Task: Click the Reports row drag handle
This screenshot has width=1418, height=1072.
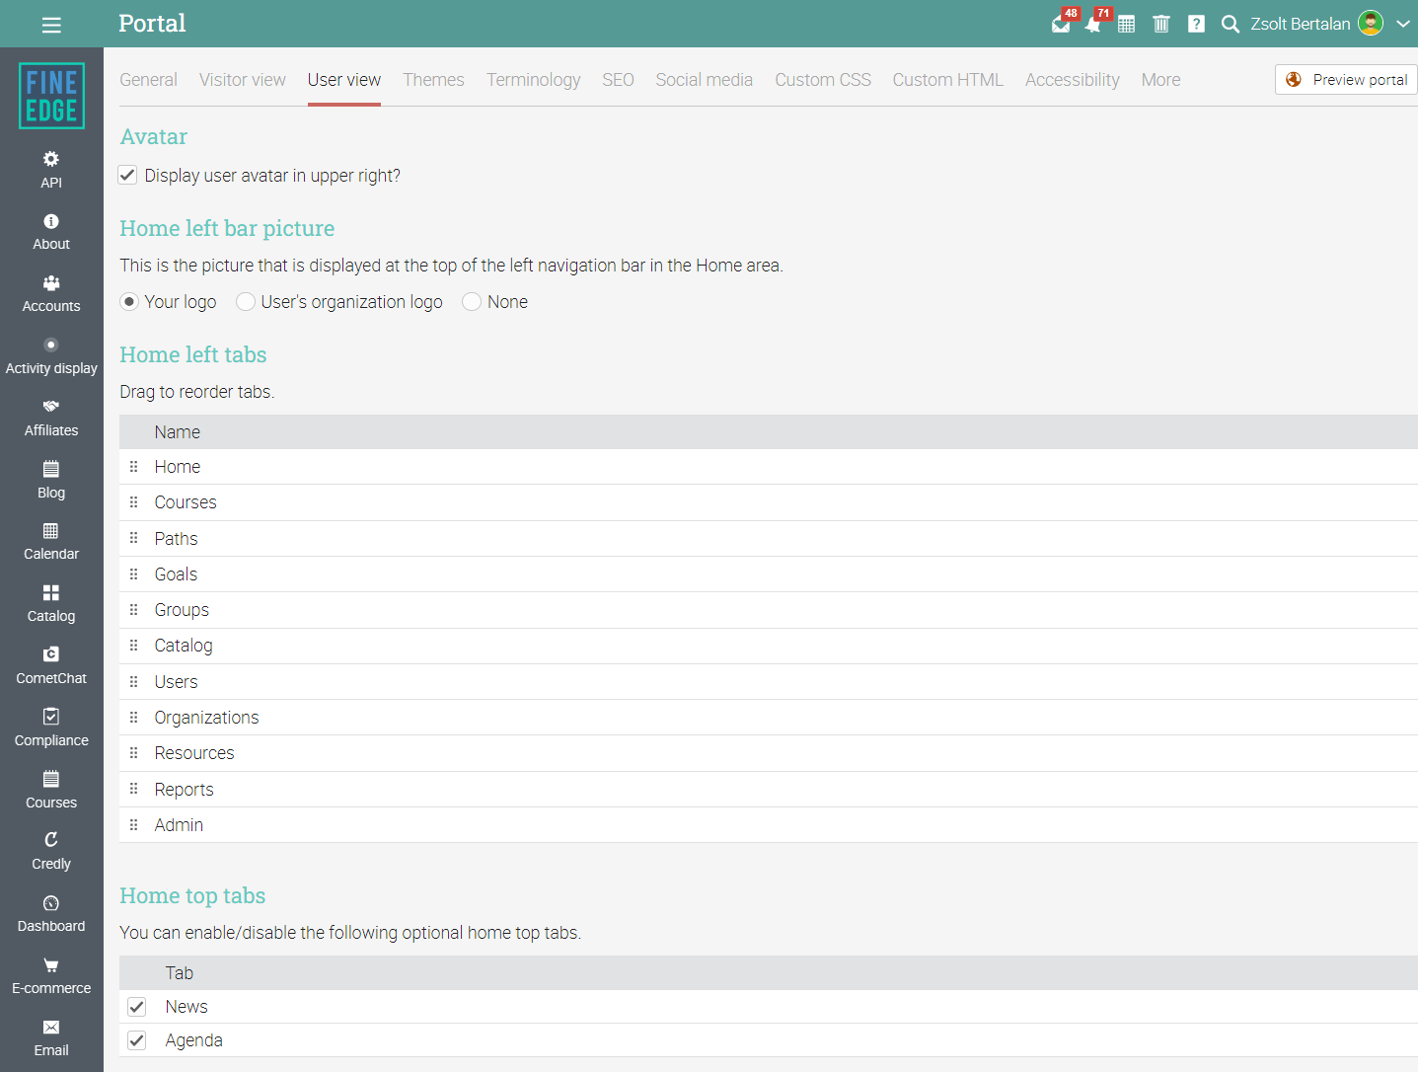Action: [x=134, y=789]
